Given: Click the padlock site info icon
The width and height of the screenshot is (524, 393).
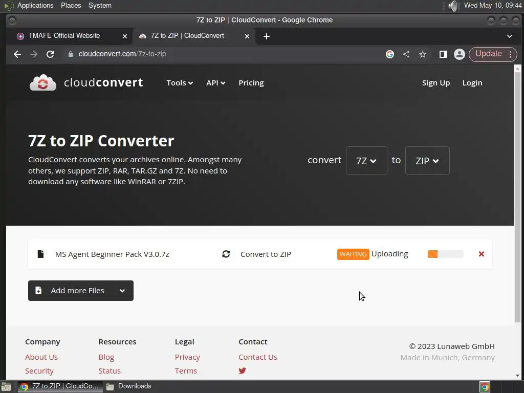Looking at the screenshot, I should pyautogui.click(x=71, y=54).
